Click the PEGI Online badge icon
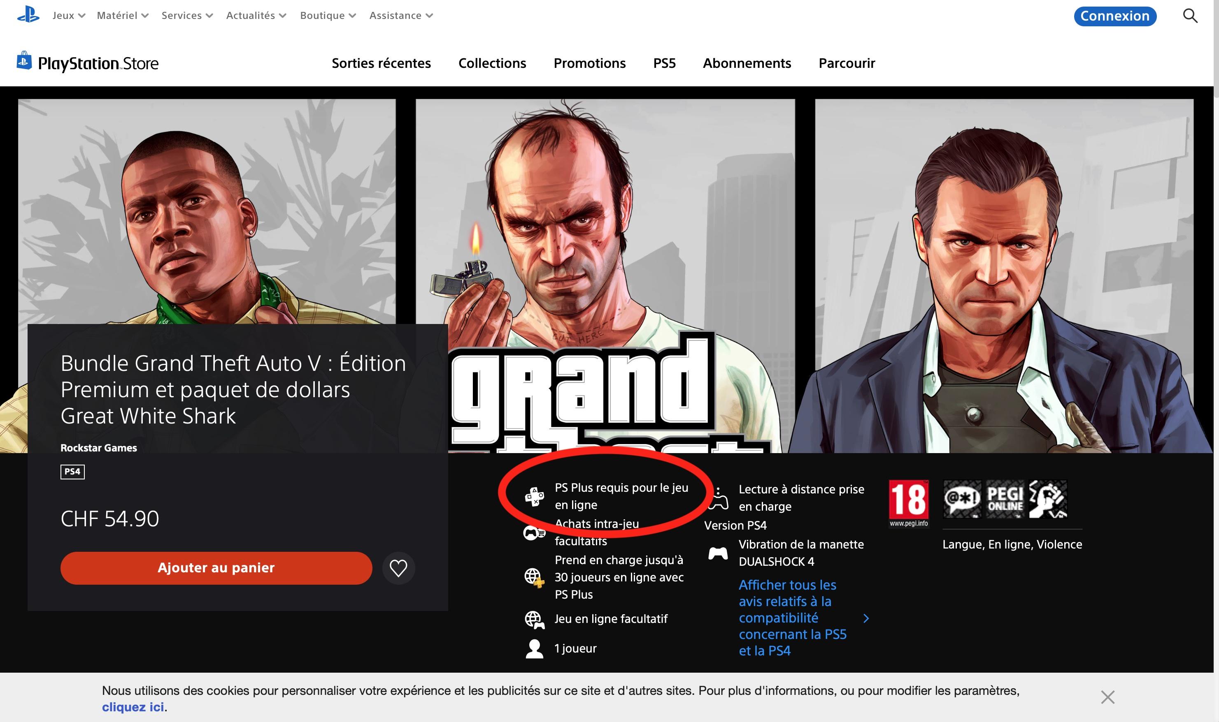The width and height of the screenshot is (1219, 722). pos(1005,499)
